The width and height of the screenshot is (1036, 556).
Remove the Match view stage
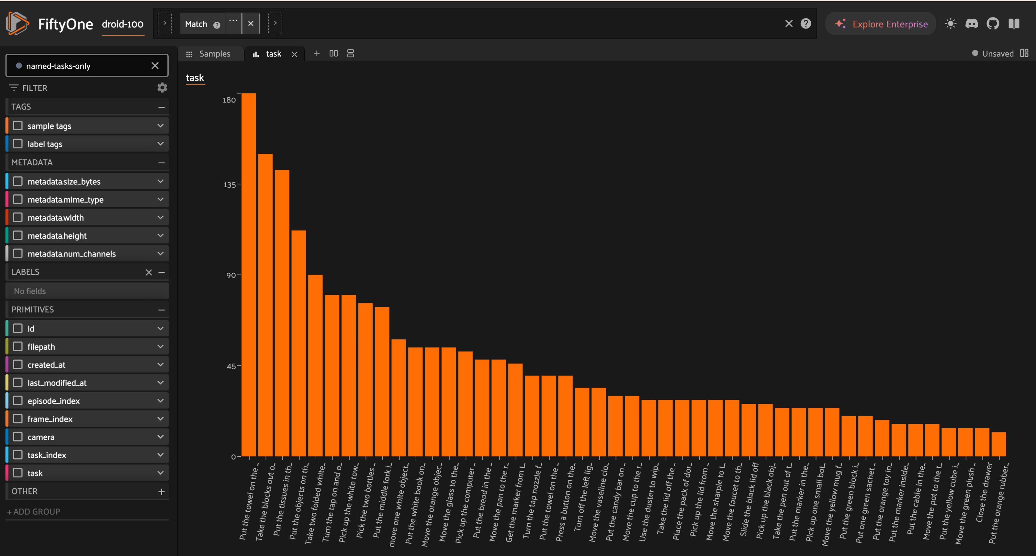coord(251,23)
